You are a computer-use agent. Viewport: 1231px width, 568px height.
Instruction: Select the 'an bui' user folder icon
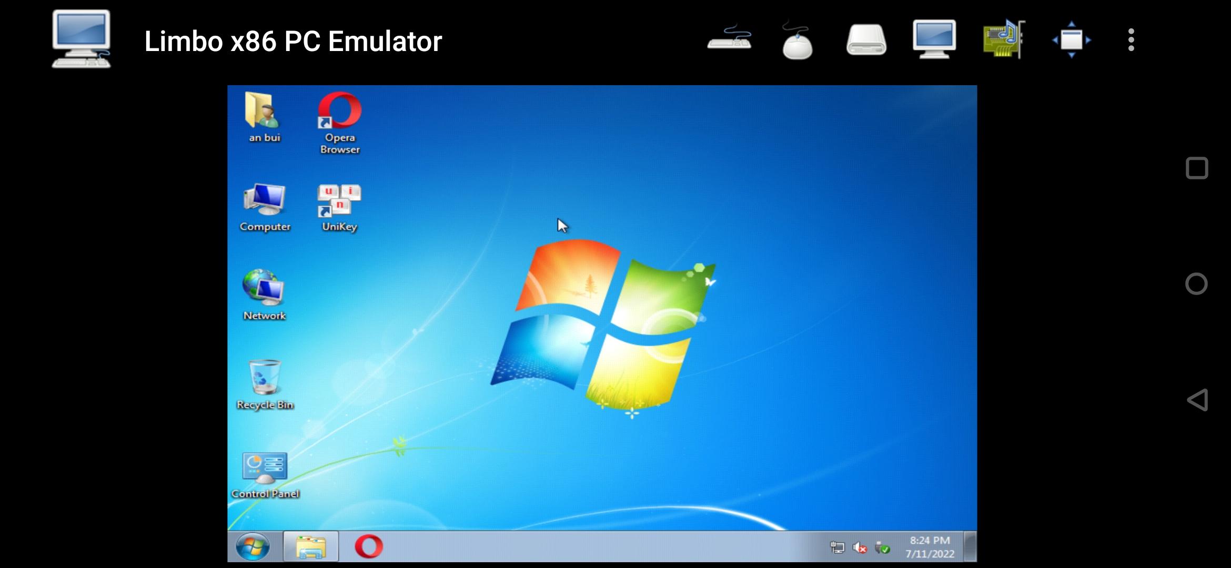[x=264, y=117]
